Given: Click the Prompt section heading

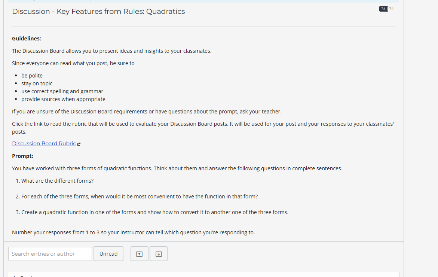Looking at the screenshot, I should click(22, 156).
